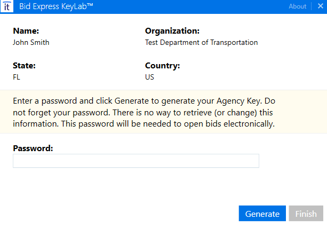Click the Bid Express KeyLab title text
327x235 pixels.
(x=56, y=6)
